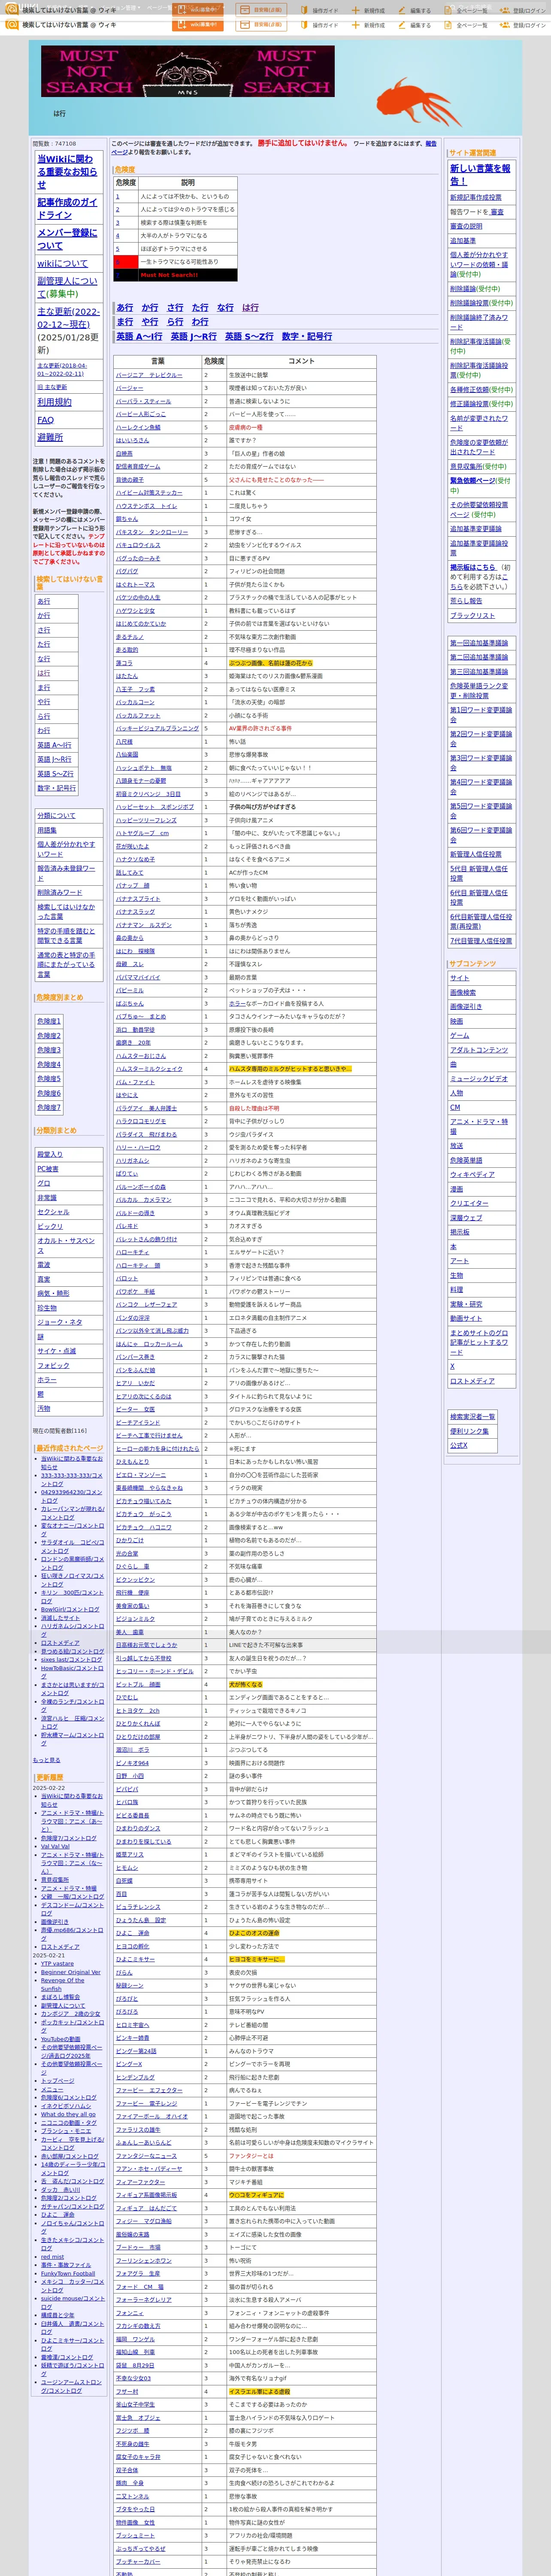Screen dimensions: 551x2576
Task: Open the 追加基準 link
Action: pyautogui.click(x=463, y=241)
